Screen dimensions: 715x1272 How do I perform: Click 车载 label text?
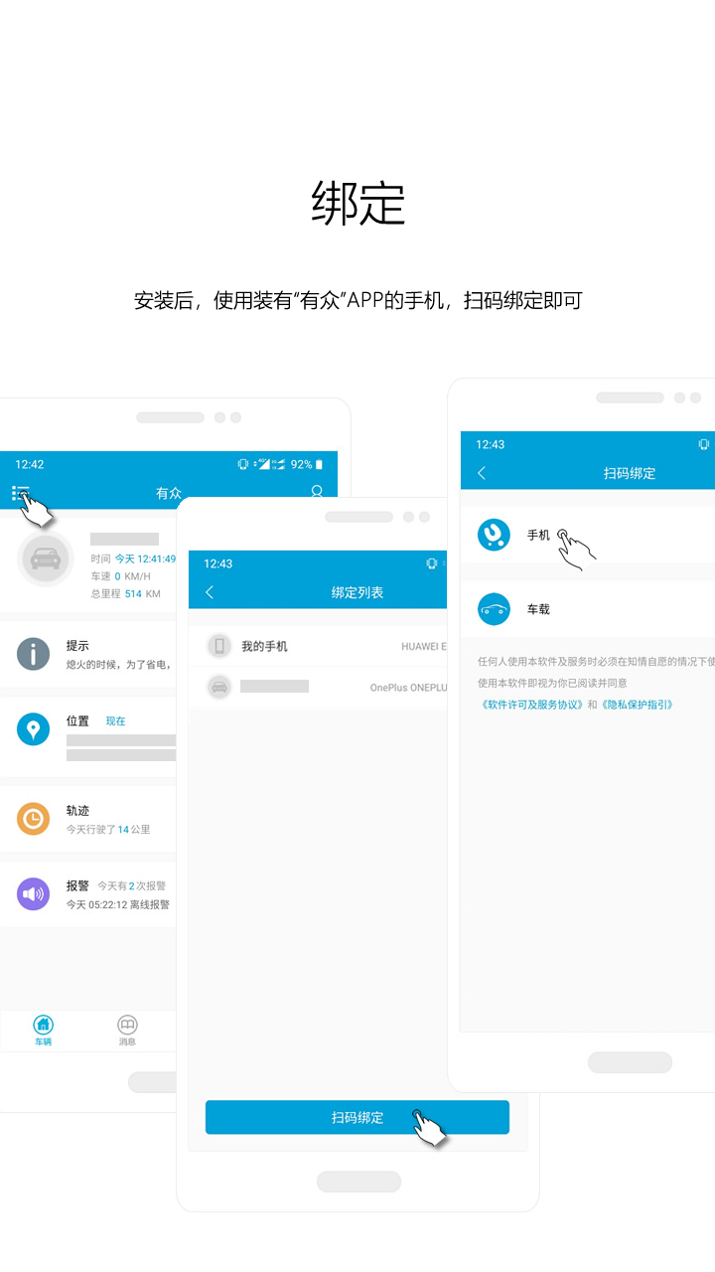[x=538, y=609]
